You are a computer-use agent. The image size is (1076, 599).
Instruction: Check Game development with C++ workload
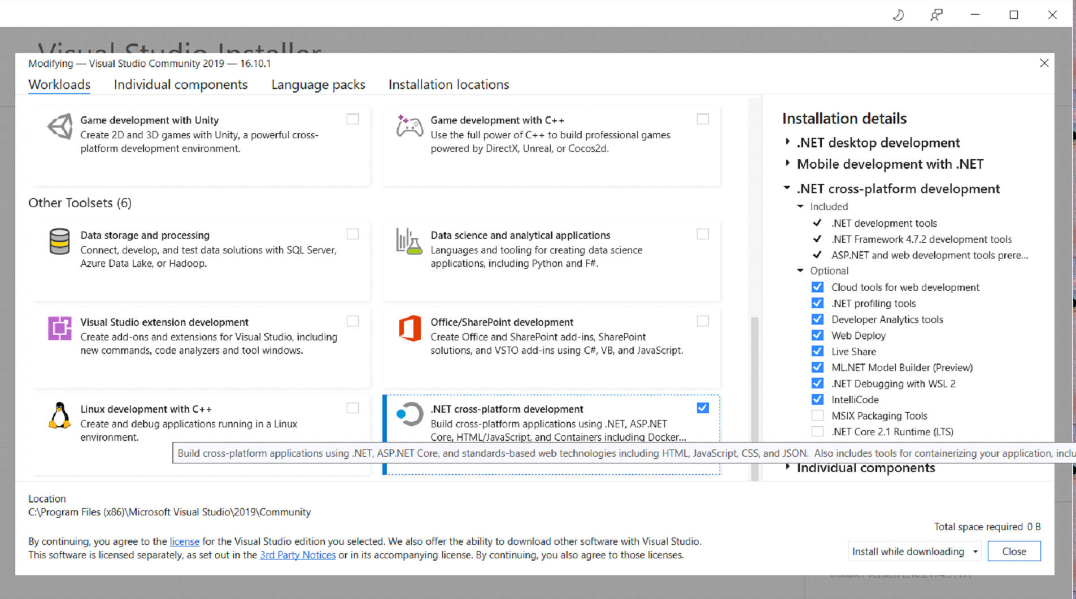[x=703, y=119]
